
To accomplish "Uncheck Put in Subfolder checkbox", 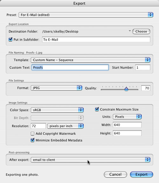I will [10, 39].
